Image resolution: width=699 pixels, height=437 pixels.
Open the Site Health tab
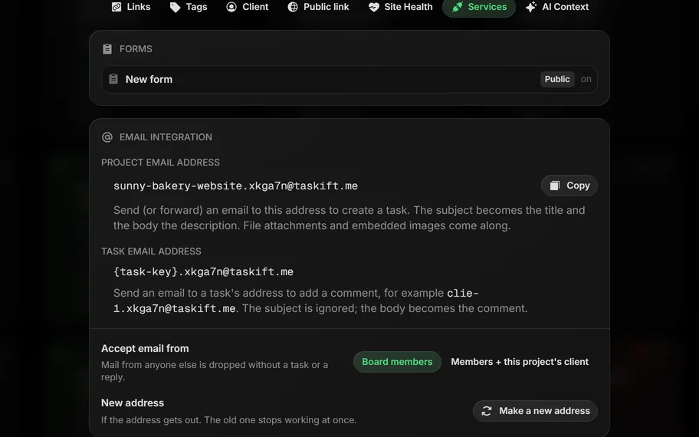(400, 7)
